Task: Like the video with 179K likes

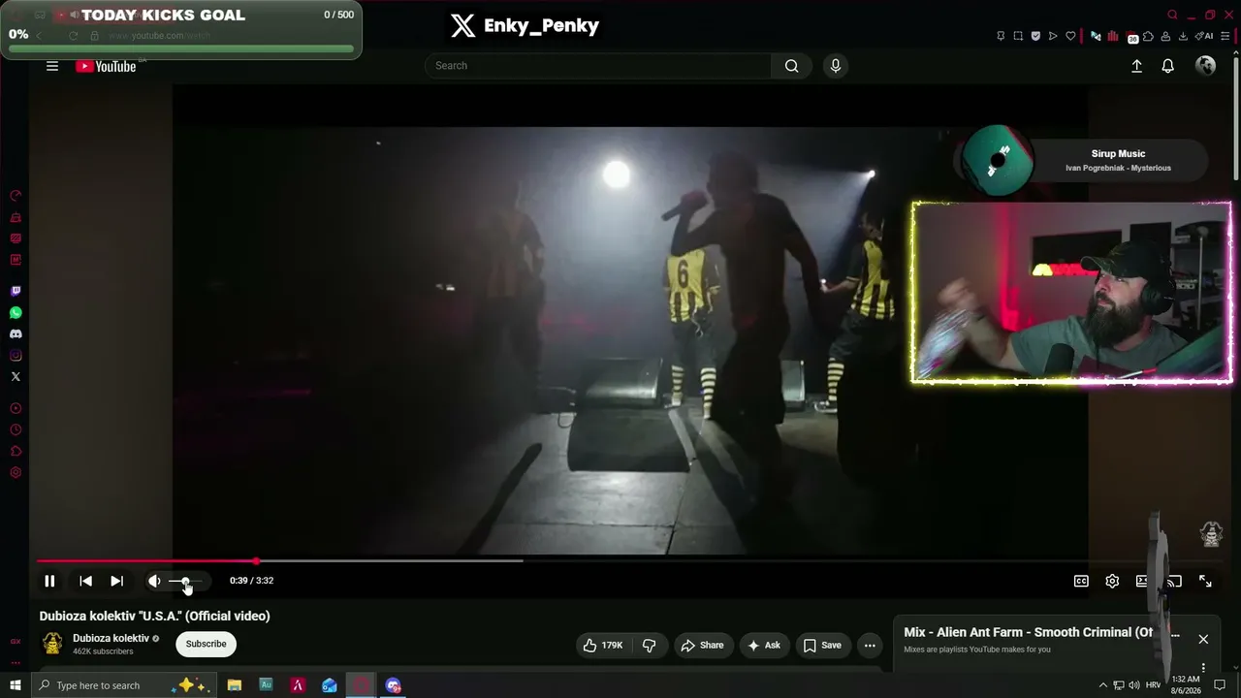Action: [603, 645]
